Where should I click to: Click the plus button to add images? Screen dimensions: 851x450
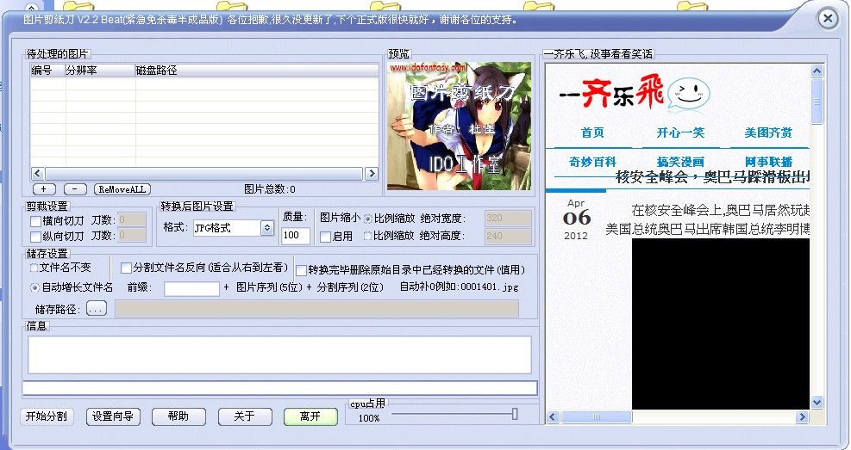tap(43, 189)
